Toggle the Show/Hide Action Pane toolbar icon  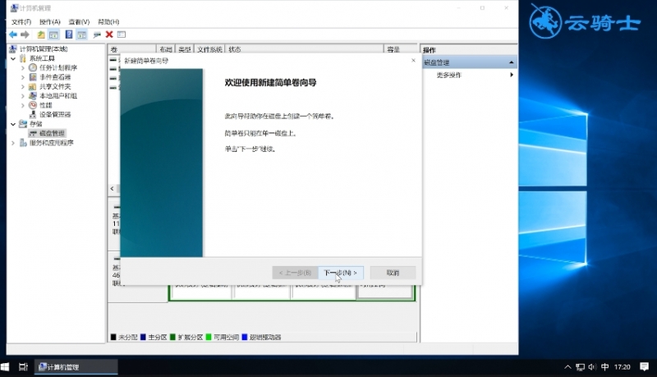[81, 34]
